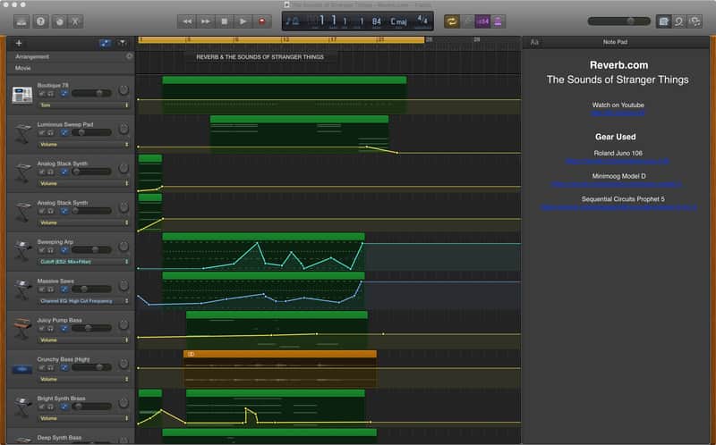Open Luminous Sweep Pad Volume automation dropdown

coord(83,144)
